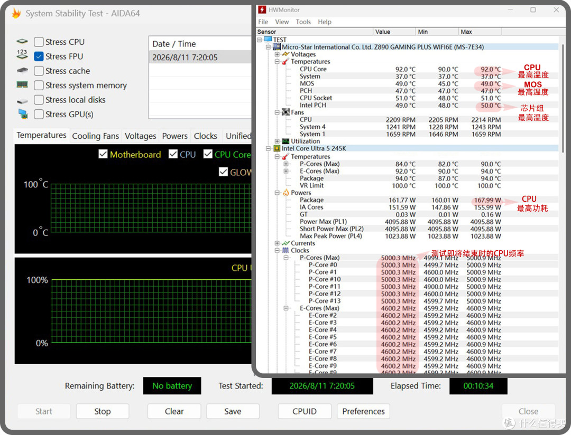Expand the Voltages node
This screenshot has height=435, width=571.
(277, 54)
